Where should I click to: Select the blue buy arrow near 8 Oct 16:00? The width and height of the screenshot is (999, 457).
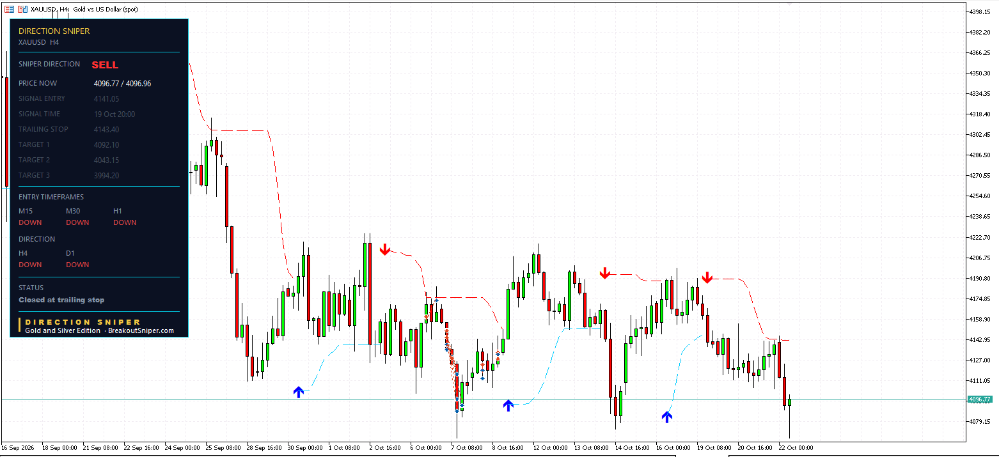[508, 405]
